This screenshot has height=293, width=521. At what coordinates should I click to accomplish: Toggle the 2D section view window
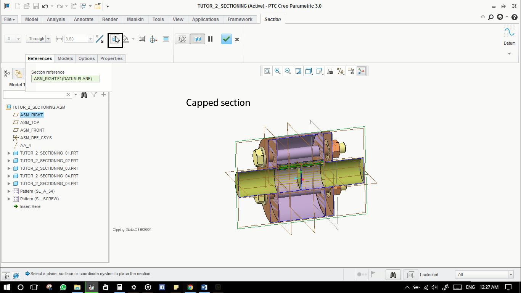click(166, 39)
